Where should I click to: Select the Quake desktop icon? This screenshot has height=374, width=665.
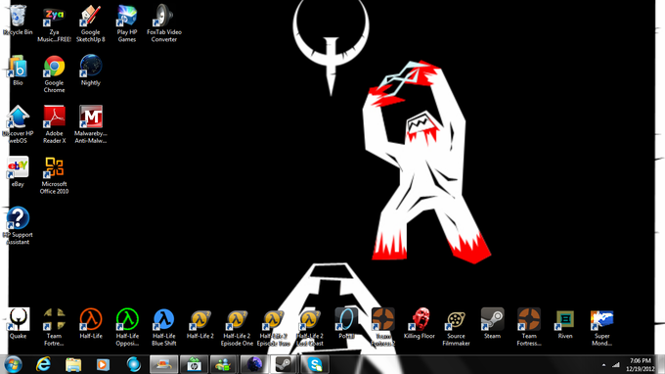click(18, 323)
